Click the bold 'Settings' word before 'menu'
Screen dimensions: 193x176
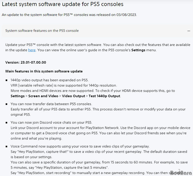pos(138,50)
